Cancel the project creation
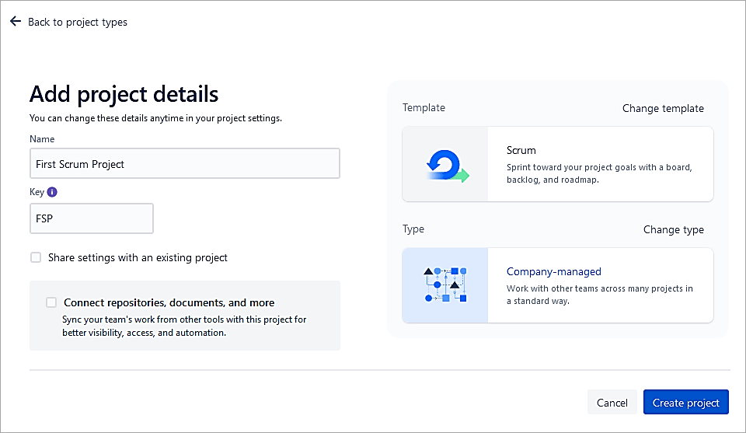The image size is (746, 433). (x=612, y=403)
